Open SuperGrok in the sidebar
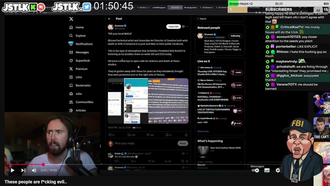Image resolution: width=330 pixels, height=186 pixels. tap(79, 60)
